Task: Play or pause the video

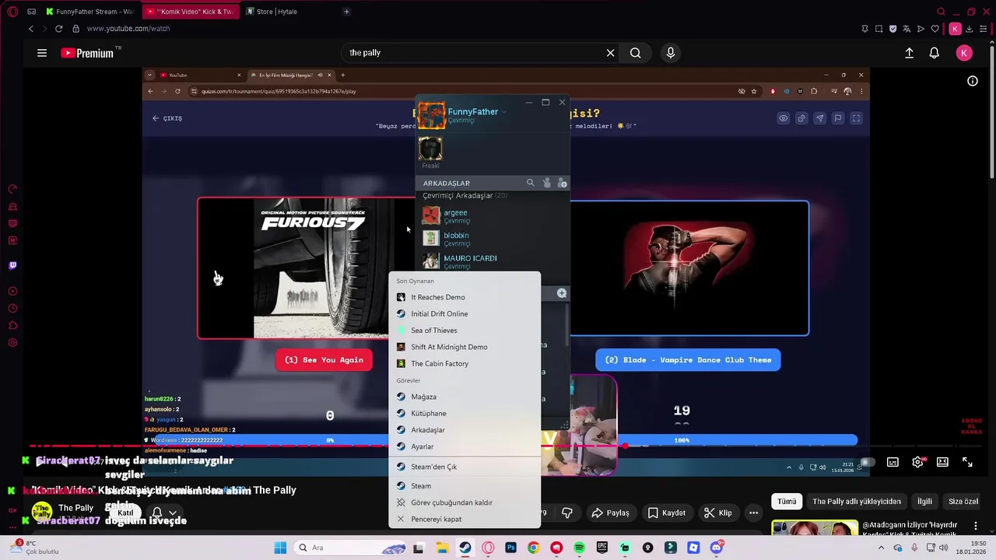Action: pyautogui.click(x=40, y=462)
